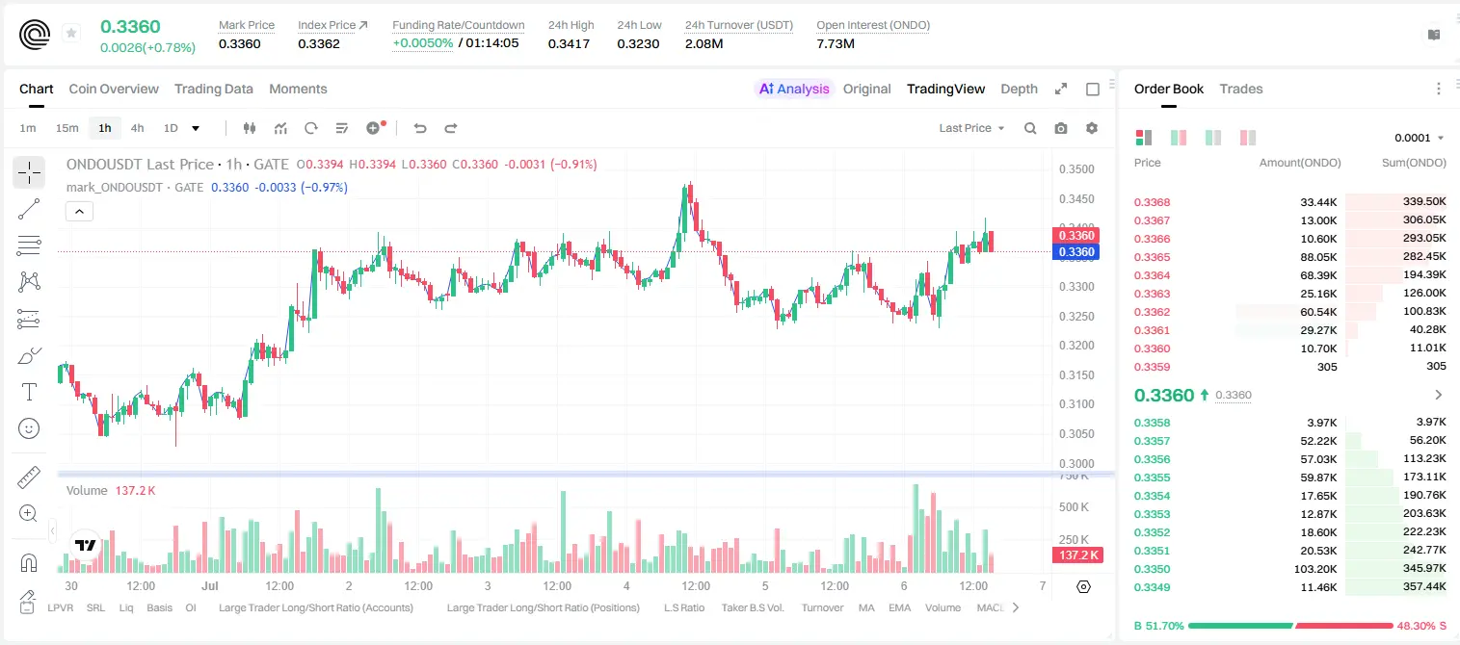Expand more timeframe options next to 1D
Image resolution: width=1460 pixels, height=645 pixels.
pos(196,128)
